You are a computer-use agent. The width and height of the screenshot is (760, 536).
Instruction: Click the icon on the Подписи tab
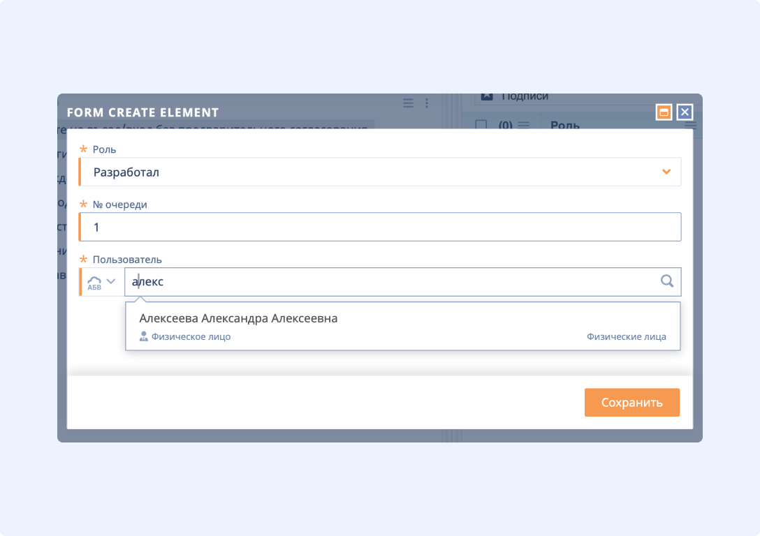click(x=487, y=96)
